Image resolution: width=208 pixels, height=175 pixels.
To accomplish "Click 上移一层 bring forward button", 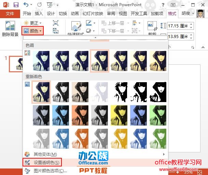I will click(113, 23).
